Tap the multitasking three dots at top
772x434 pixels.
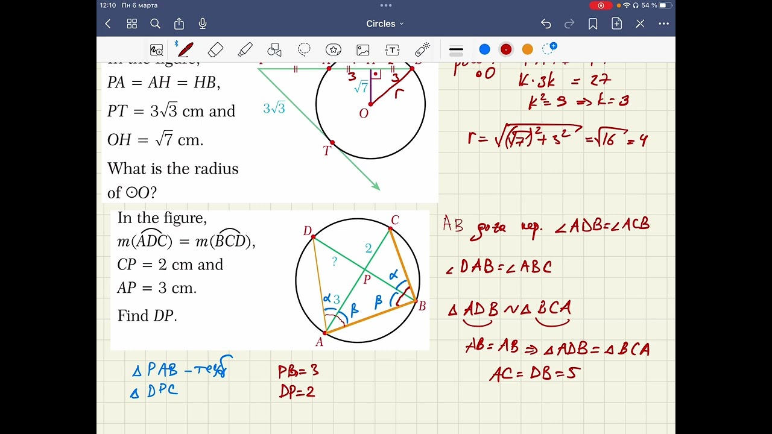click(x=386, y=5)
